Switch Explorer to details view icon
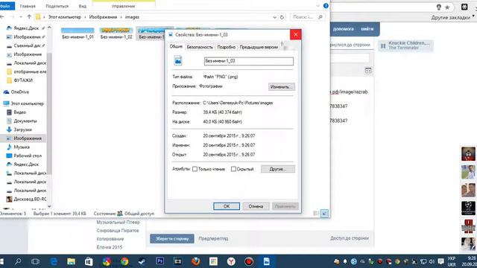 coord(316,214)
